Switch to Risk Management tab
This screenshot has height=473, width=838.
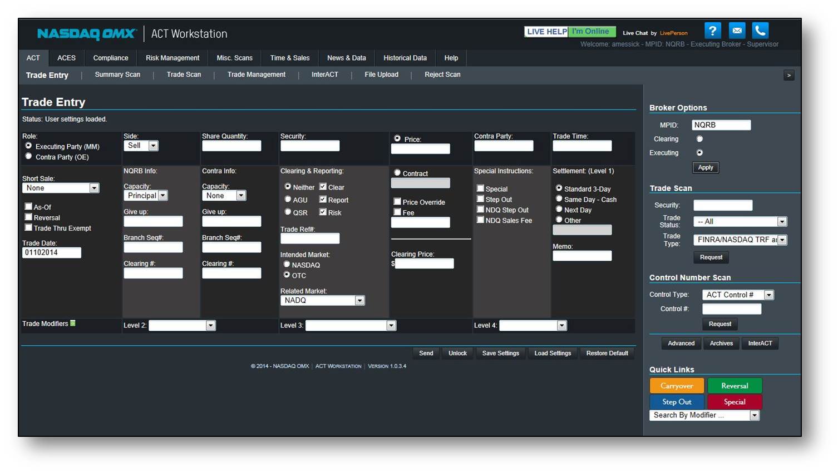tap(172, 58)
